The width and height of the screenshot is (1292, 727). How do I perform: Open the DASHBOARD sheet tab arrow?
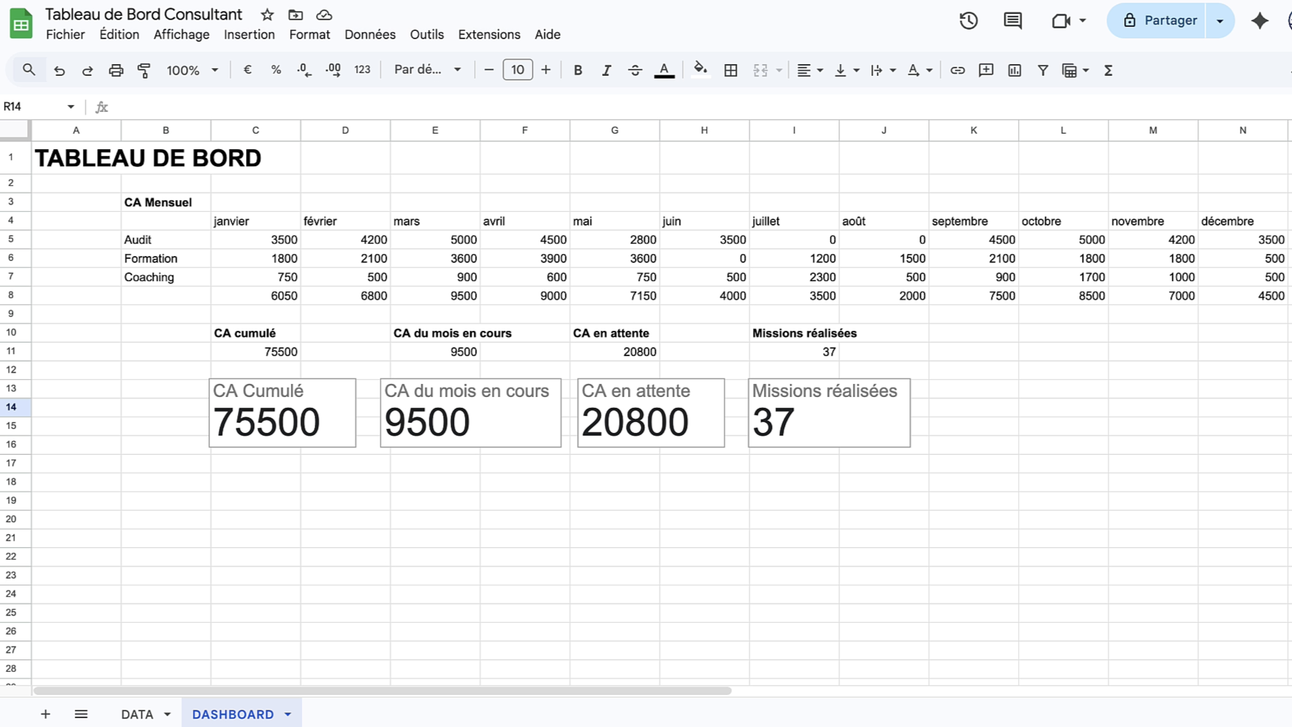coord(288,714)
